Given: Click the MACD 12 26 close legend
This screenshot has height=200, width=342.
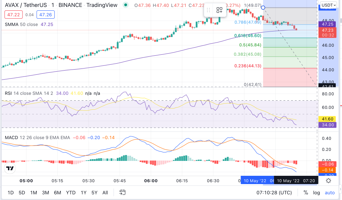Looking at the screenshot, I should [37, 138].
